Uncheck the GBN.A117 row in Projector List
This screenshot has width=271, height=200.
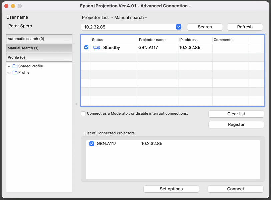click(x=86, y=47)
